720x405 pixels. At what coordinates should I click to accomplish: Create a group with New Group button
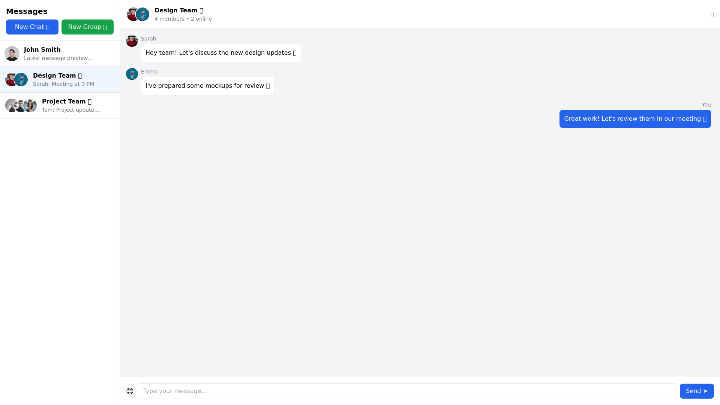(x=87, y=27)
